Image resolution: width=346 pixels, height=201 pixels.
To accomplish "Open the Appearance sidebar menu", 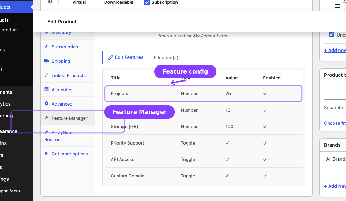I will click(x=9, y=131).
